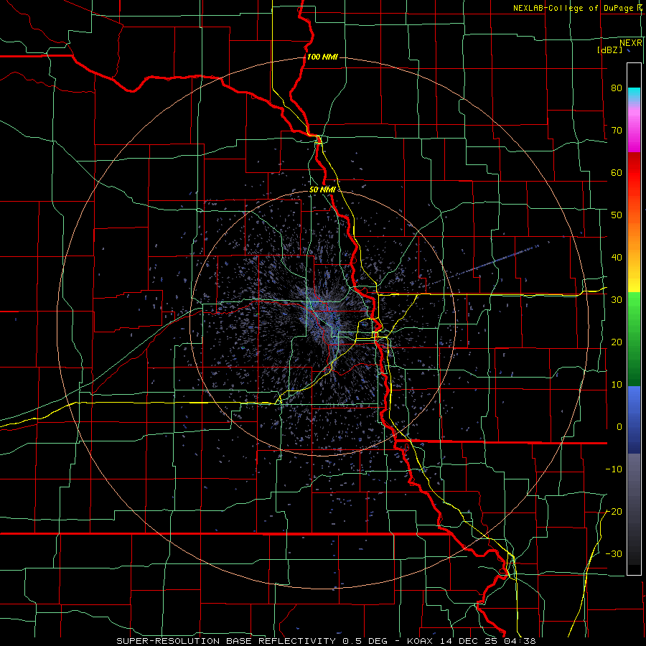Screen dimensions: 646x646
Task: Click the blue segment of the color bar
Action: pos(634,419)
